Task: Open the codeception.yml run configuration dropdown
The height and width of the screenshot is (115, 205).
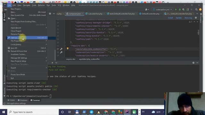Action: [x=162, y=10]
